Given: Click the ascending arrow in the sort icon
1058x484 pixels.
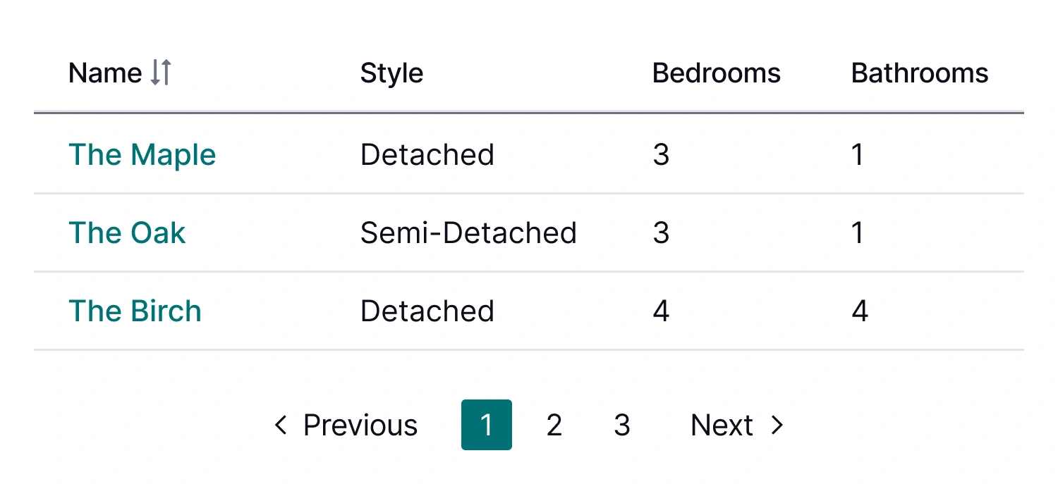Looking at the screenshot, I should pos(166,72).
